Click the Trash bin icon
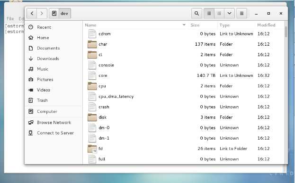295x183 pixels. pos(31,100)
